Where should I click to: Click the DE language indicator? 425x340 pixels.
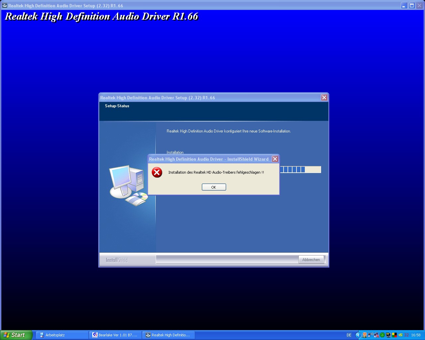(349, 335)
